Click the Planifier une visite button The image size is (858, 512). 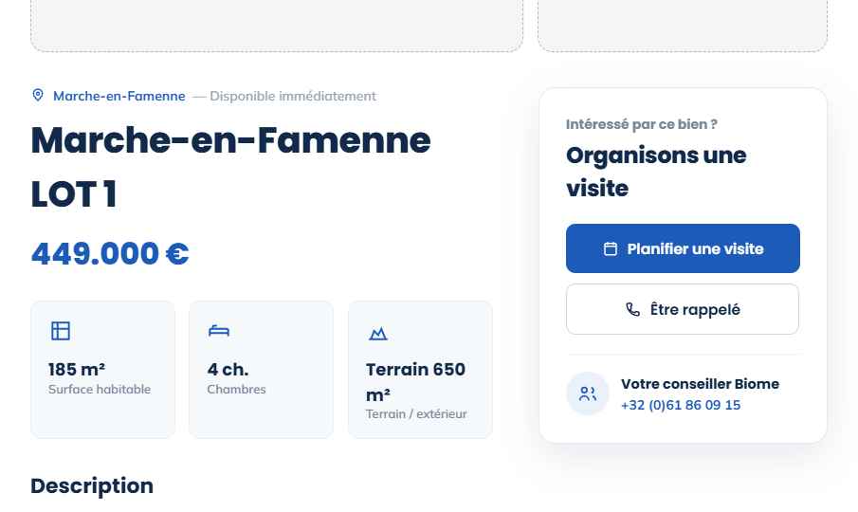pyautogui.click(x=683, y=248)
